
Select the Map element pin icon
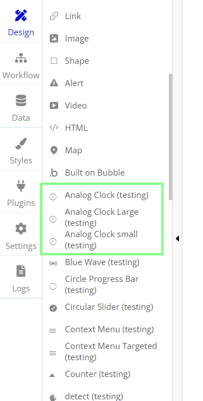pos(54,150)
